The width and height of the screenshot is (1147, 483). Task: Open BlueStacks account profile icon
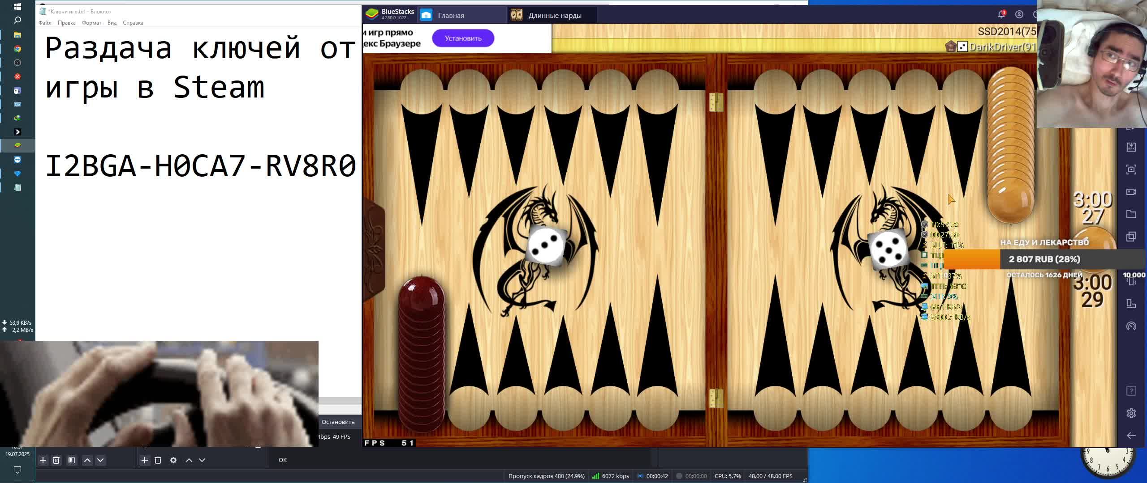[x=1019, y=15]
